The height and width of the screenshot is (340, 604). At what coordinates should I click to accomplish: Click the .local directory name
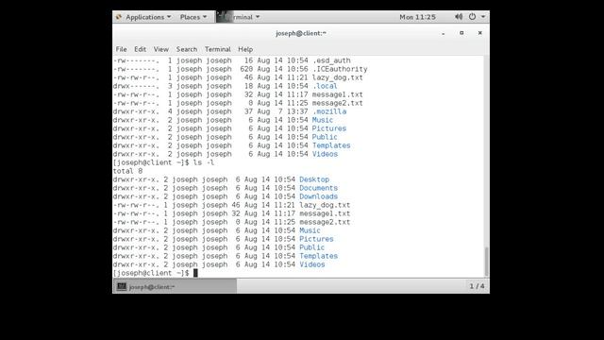click(325, 86)
